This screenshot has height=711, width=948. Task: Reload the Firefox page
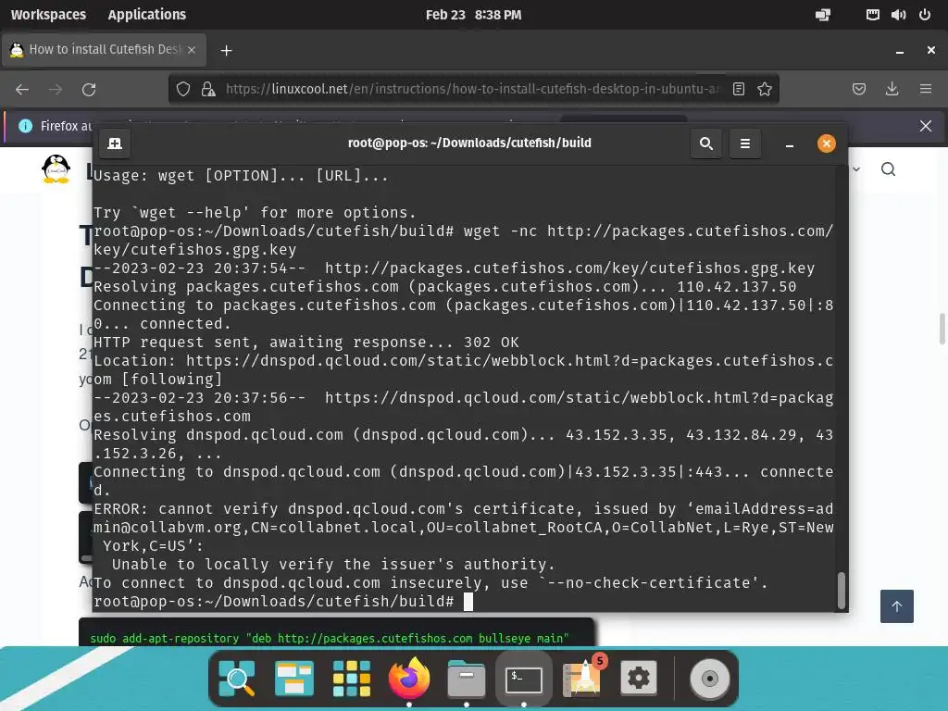coord(89,90)
